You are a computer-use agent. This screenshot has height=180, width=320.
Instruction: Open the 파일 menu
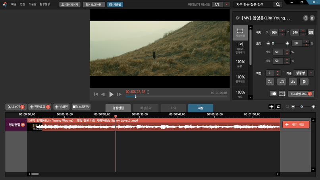pyautogui.click(x=13, y=4)
